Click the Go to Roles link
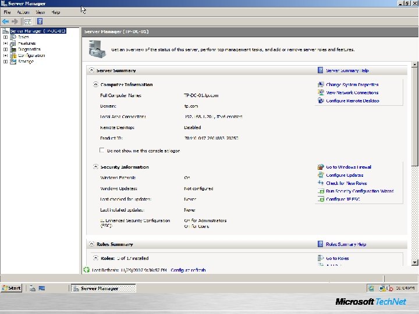This screenshot has width=419, height=314. 338,258
